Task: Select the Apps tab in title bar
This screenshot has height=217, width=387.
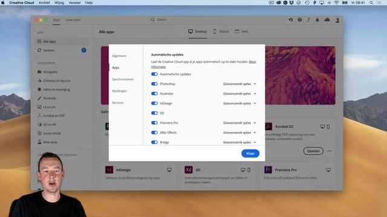Action: [x=56, y=20]
